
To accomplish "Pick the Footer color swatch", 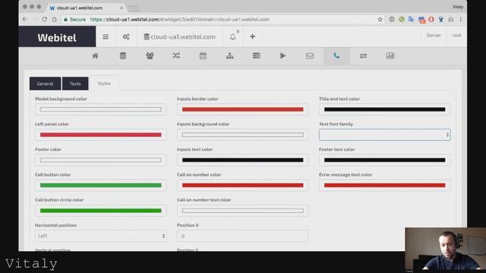I will 101,160.
